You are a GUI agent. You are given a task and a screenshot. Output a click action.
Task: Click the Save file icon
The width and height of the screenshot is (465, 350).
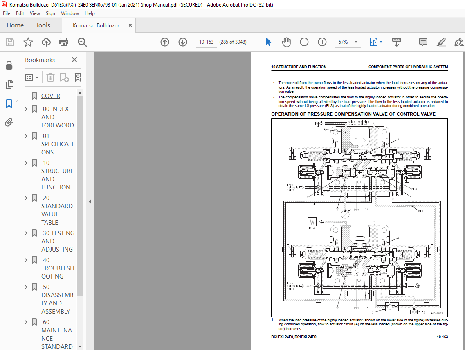tap(10, 42)
